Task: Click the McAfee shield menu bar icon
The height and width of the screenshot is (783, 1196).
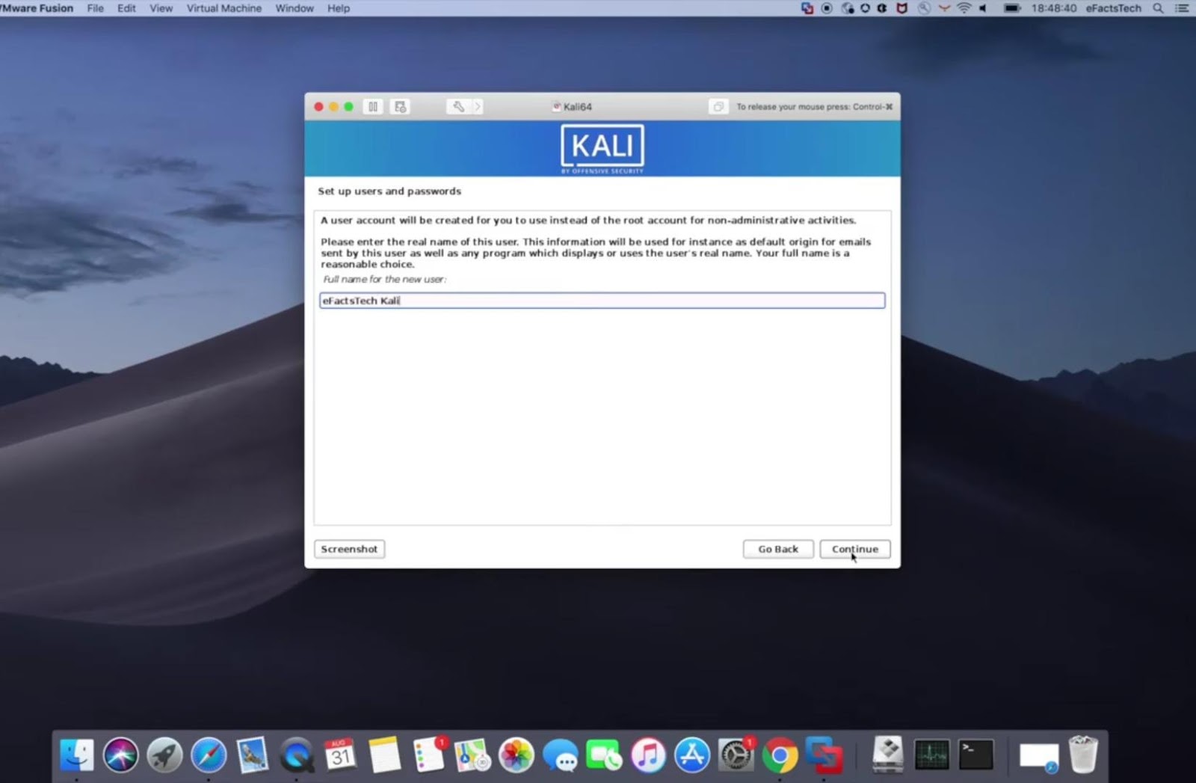Action: (x=903, y=8)
